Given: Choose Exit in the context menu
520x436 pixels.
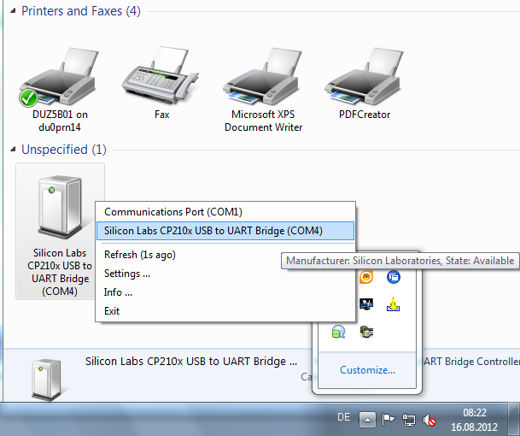Looking at the screenshot, I should (x=225, y=311).
